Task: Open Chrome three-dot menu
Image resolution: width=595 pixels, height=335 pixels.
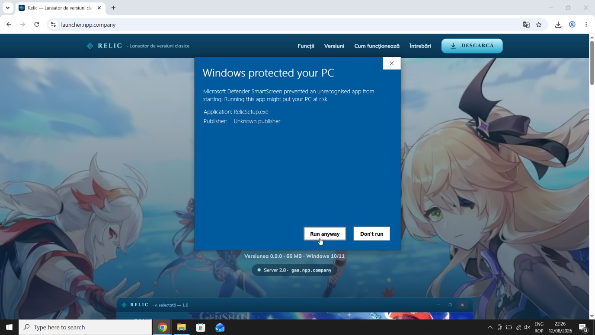Action: [586, 25]
